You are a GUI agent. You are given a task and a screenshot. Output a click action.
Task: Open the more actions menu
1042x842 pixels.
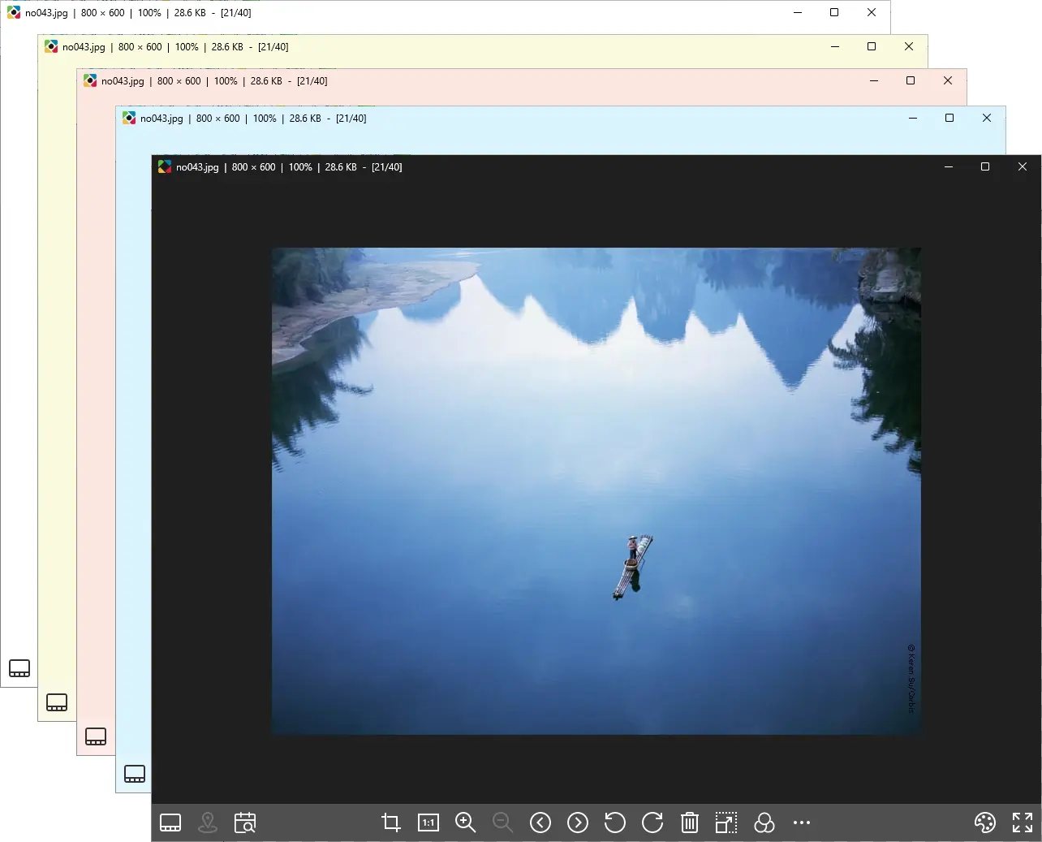coord(802,823)
